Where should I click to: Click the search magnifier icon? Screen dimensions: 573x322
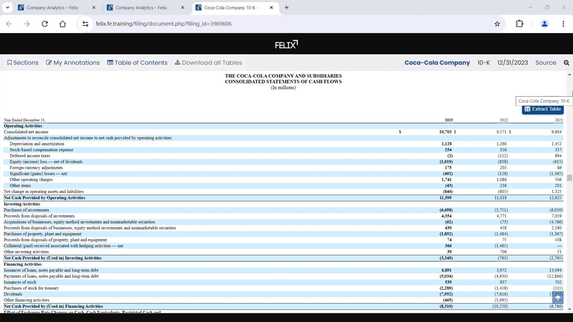[x=566, y=62]
